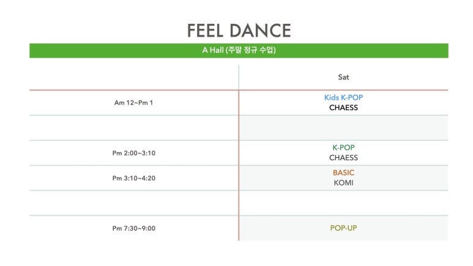The height and width of the screenshot is (266, 473).
Task: Click CHAESS under the K-POP class
Action: pos(343,158)
